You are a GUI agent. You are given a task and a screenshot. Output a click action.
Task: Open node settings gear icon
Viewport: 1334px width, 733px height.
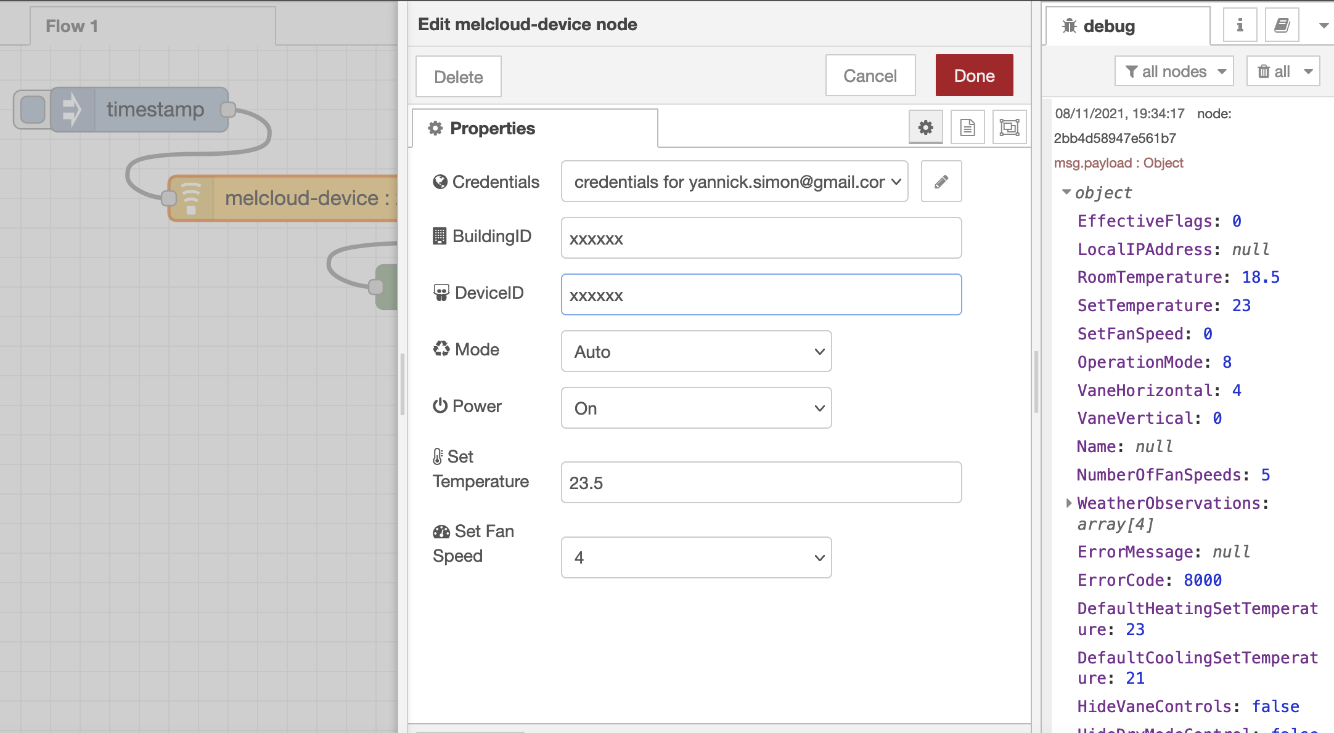tap(925, 128)
